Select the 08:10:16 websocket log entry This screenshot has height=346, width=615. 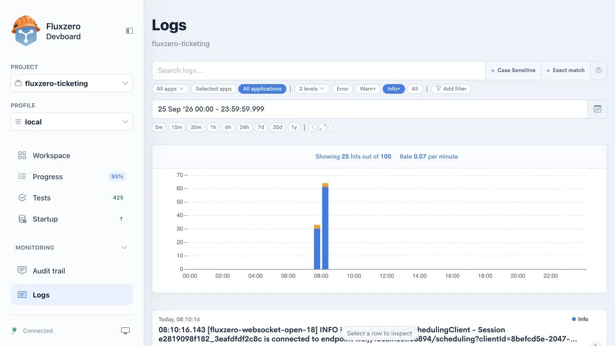[x=380, y=329]
